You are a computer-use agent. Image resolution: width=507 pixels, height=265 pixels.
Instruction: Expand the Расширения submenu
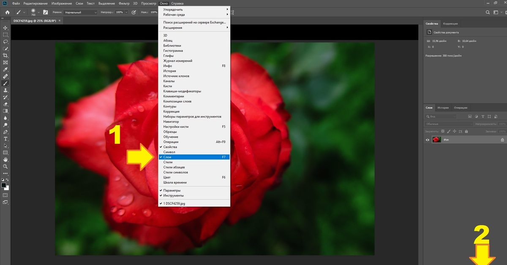click(194, 28)
